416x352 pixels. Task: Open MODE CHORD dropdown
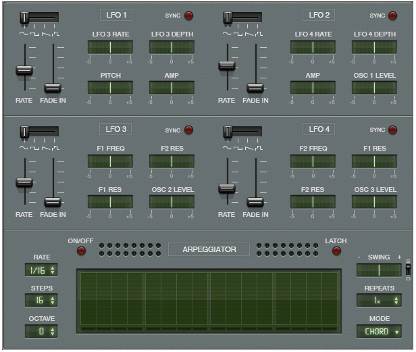tap(379, 331)
